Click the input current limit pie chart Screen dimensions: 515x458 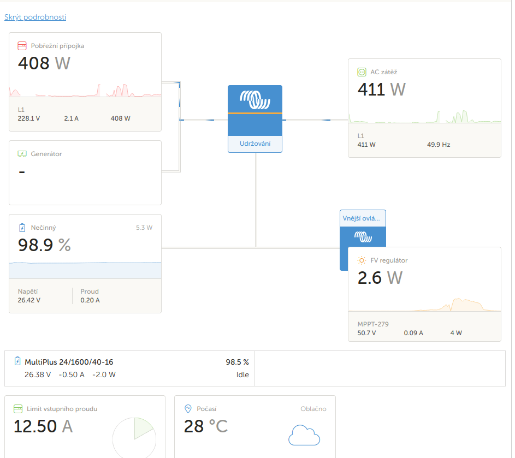coord(134,438)
